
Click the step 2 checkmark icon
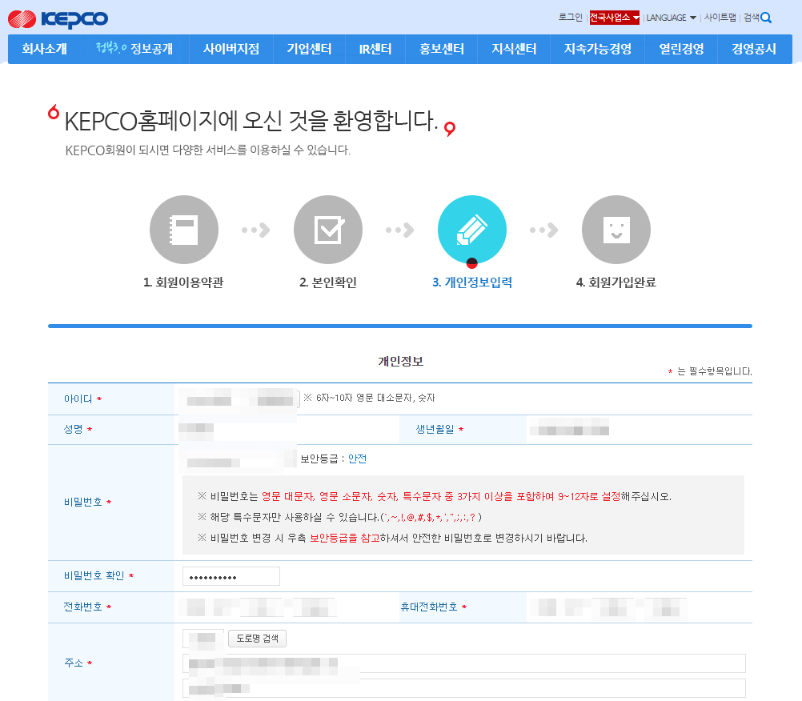tap(328, 230)
